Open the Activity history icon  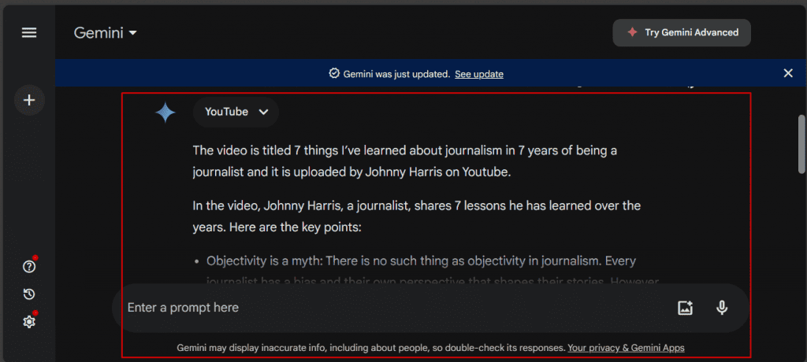point(29,294)
